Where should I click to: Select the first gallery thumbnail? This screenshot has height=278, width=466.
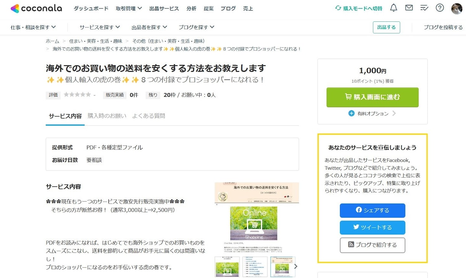tap(227, 267)
